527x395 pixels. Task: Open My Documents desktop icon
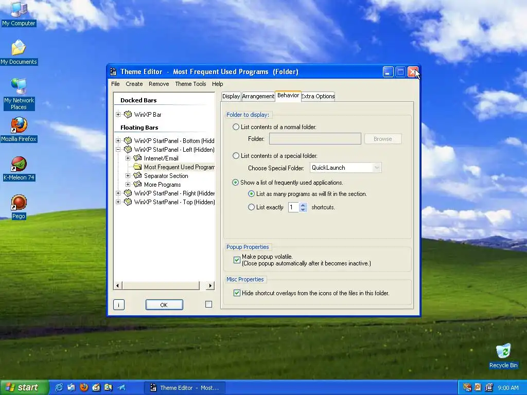(19, 52)
